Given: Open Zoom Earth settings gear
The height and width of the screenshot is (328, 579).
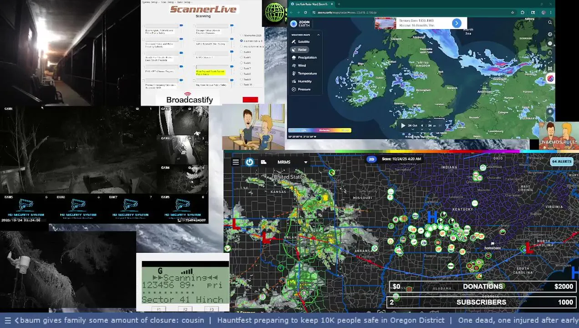Looking at the screenshot, I should 550,35.
